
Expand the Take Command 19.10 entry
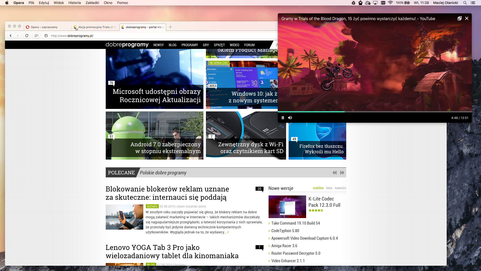pos(295,223)
